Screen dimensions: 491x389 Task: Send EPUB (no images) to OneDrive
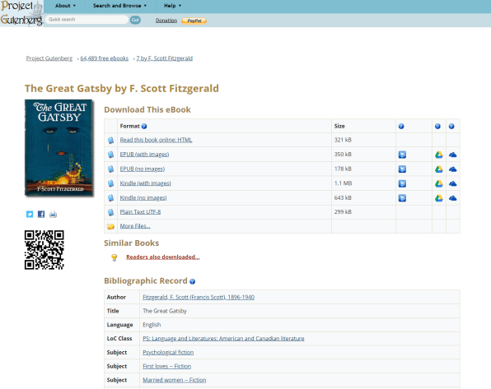pos(452,169)
